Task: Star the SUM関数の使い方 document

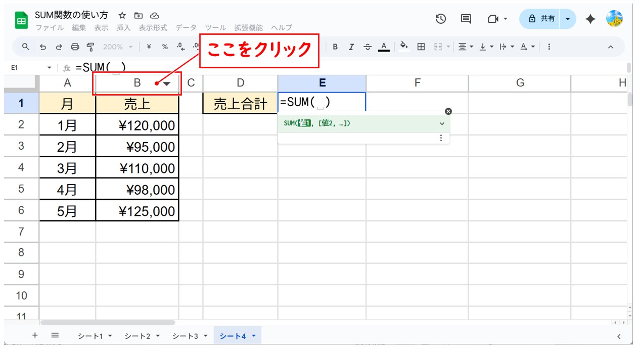Action: 122,16
